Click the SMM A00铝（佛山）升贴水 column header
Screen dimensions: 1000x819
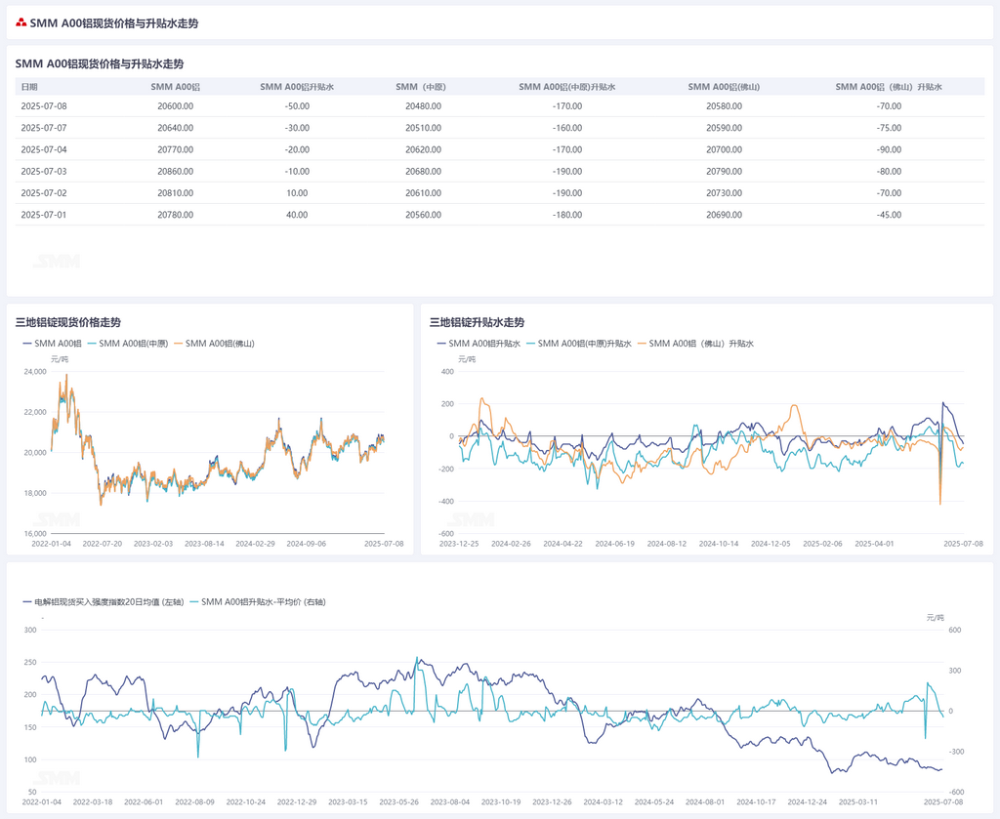[x=889, y=87]
